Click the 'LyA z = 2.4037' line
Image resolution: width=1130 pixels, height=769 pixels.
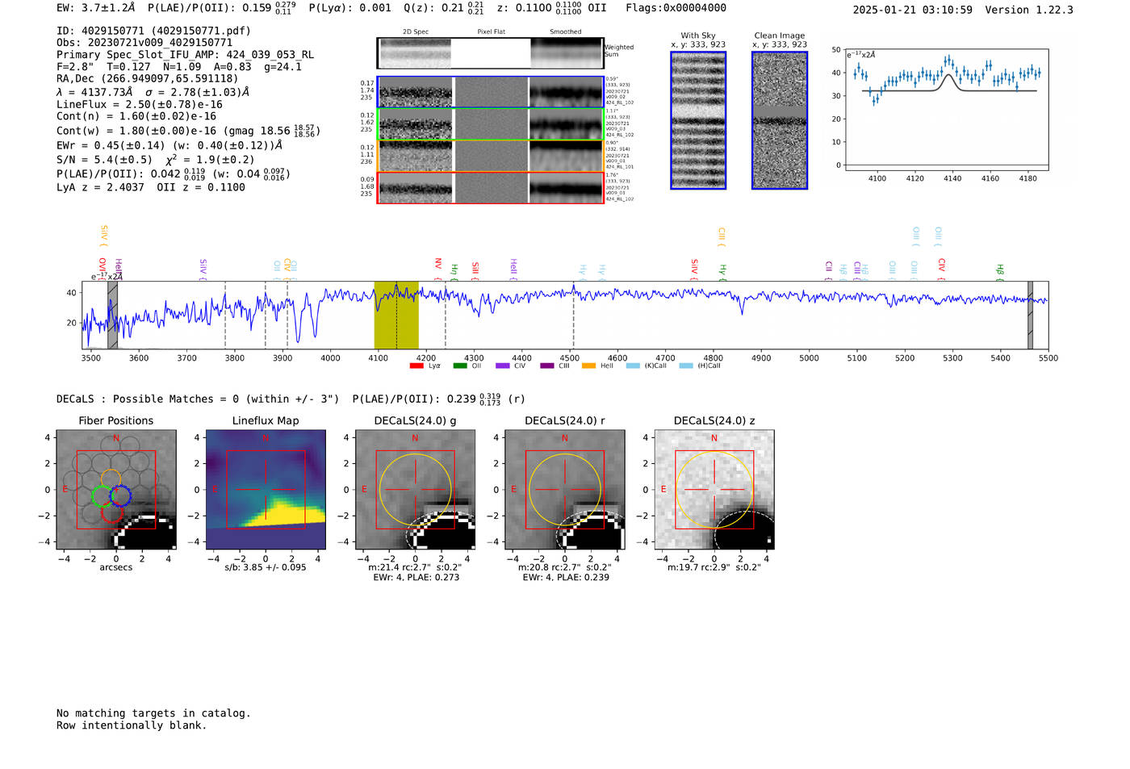[x=151, y=187]
